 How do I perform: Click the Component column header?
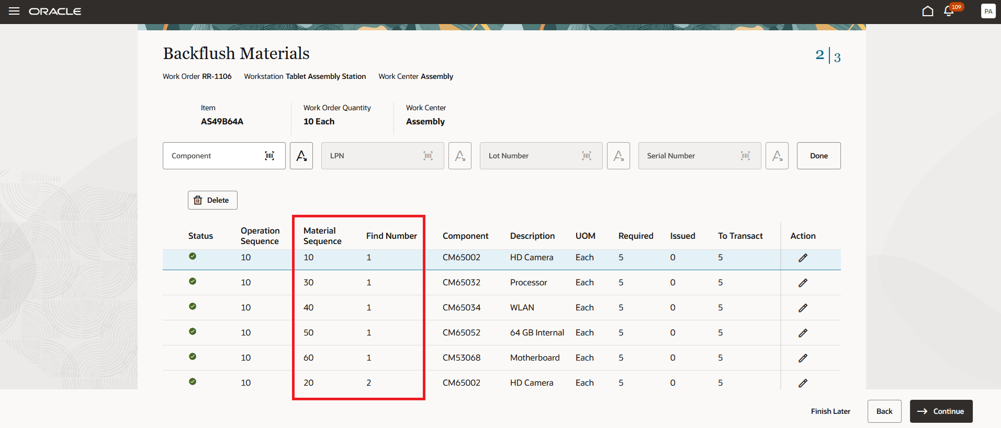tap(465, 236)
